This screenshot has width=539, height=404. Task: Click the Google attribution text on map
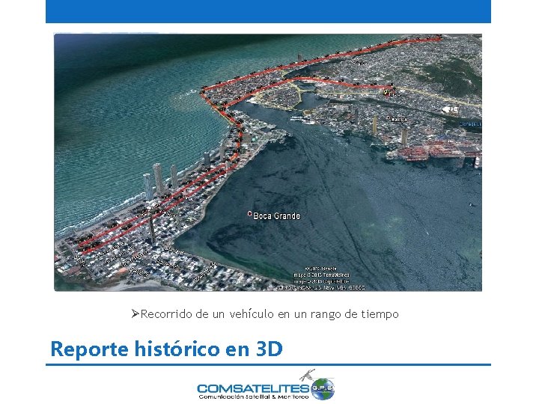(x=320, y=278)
